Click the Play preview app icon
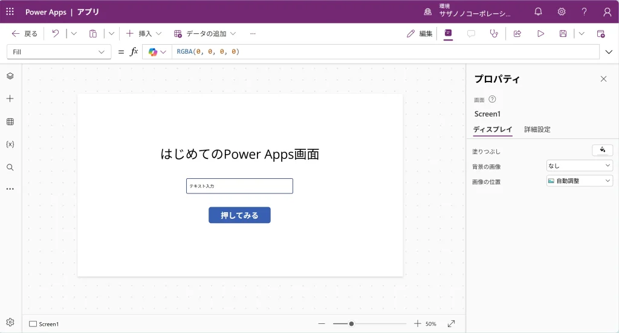The height and width of the screenshot is (333, 619). point(540,34)
